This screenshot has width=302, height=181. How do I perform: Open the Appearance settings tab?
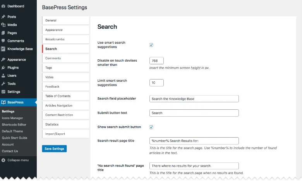tap(66, 30)
